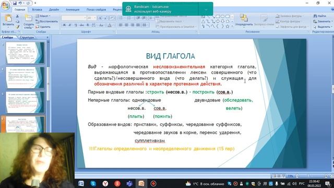Screen dimensions: 334x188
Task: Increase font size with A up
Action: point(100,18)
